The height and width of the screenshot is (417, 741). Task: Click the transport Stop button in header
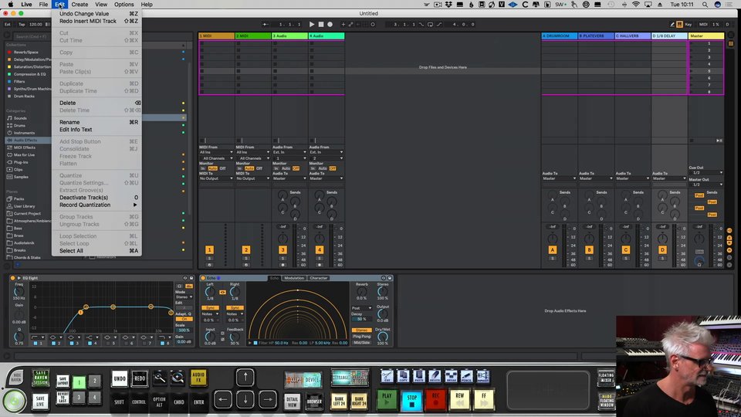click(321, 24)
